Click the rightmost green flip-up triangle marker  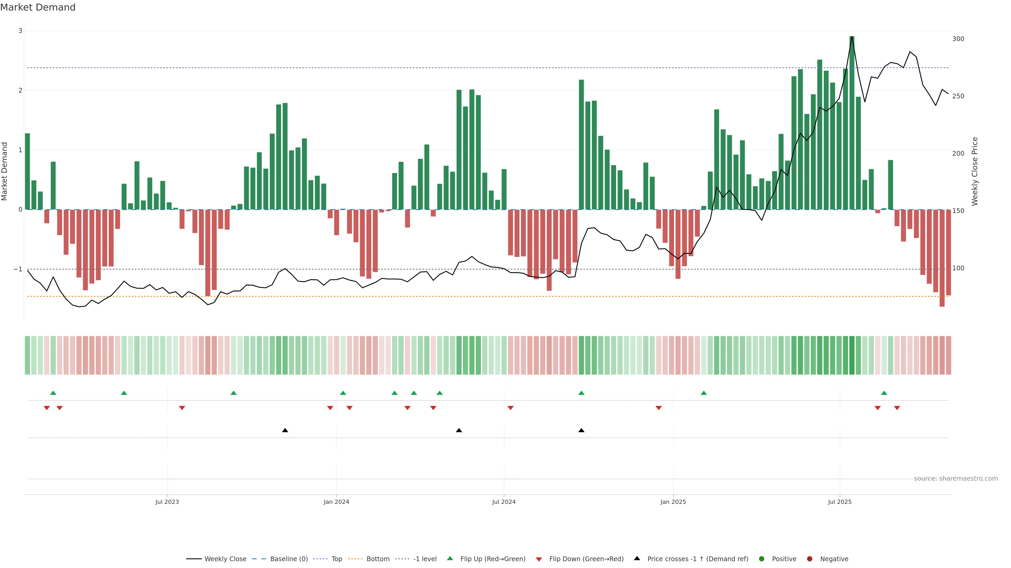pyautogui.click(x=884, y=393)
